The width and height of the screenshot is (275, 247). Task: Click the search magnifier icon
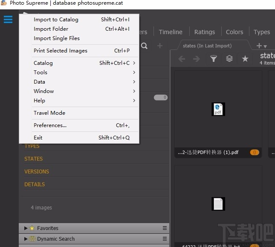(144, 46)
